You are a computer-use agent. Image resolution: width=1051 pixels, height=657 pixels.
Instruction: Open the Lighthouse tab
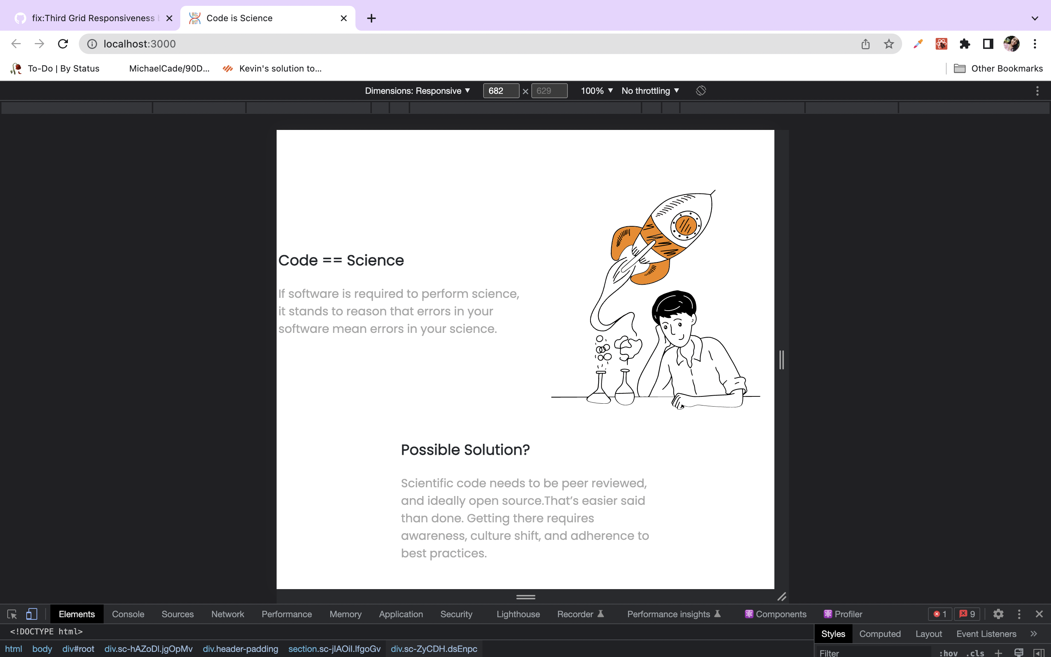518,614
